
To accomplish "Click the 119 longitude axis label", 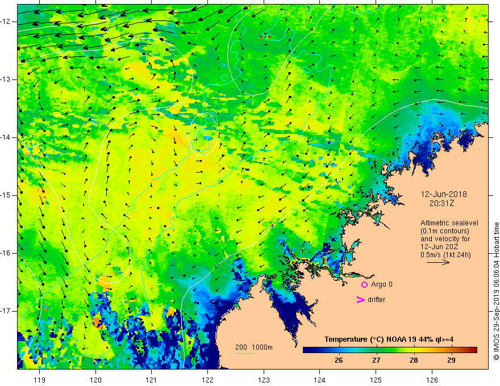I will click(40, 380).
